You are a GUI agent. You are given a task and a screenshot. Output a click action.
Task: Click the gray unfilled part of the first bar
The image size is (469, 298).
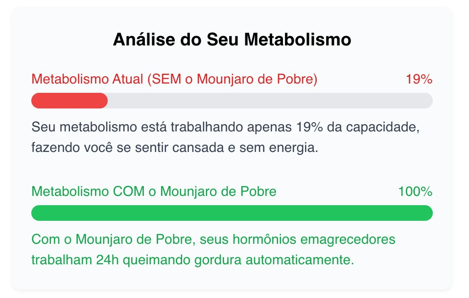(x=269, y=101)
